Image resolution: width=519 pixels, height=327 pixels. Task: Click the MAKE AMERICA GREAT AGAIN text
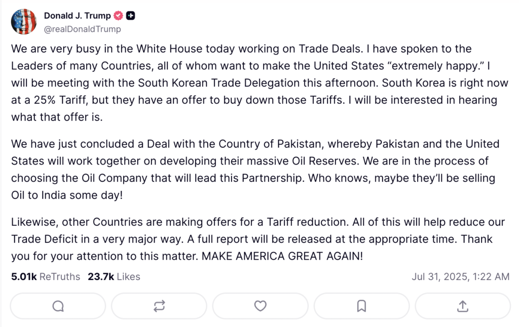tap(282, 256)
